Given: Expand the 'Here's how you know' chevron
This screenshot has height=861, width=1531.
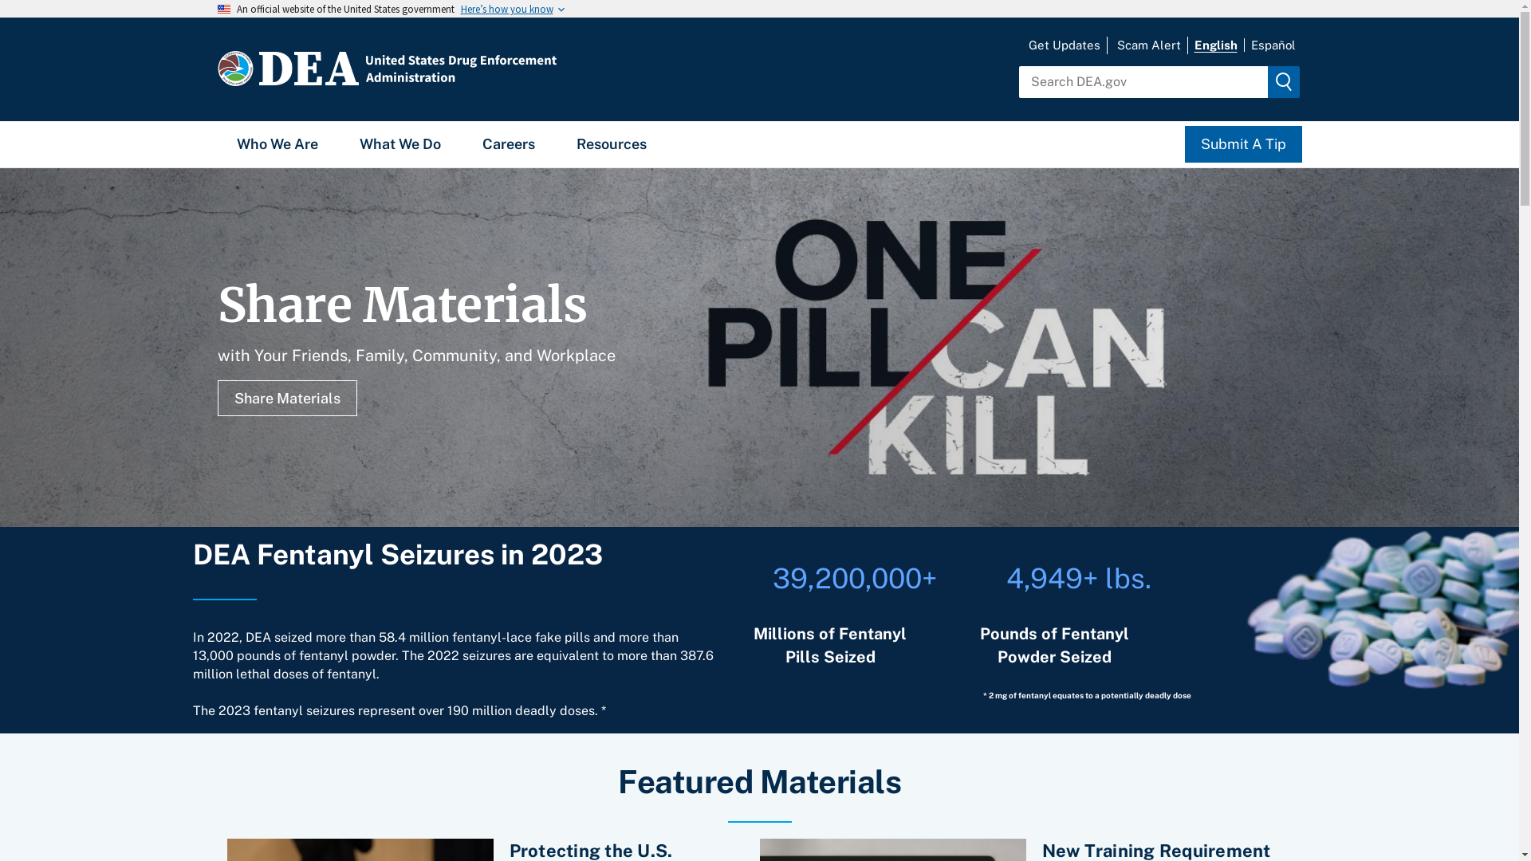Looking at the screenshot, I should tap(561, 10).
